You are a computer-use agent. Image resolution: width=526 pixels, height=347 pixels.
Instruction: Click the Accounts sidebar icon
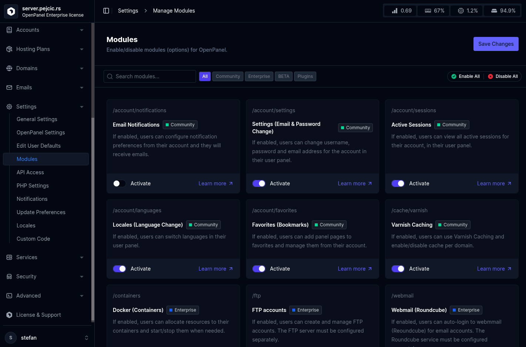click(9, 30)
